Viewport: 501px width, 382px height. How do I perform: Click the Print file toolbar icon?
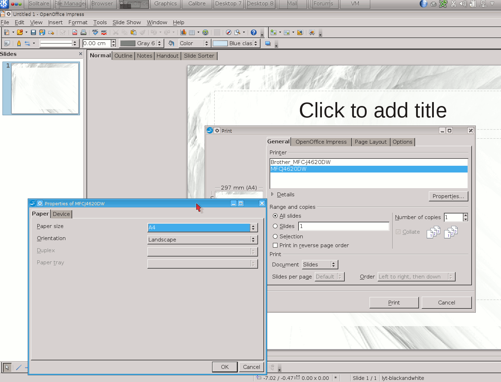pos(83,32)
